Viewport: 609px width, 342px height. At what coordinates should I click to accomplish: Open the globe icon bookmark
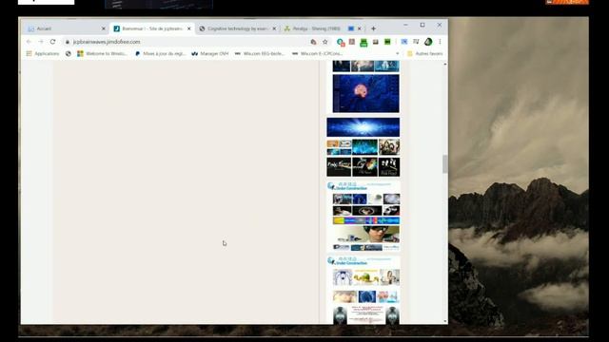(x=69, y=53)
